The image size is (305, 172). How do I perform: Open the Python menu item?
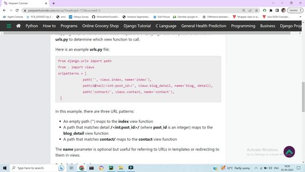click(x=32, y=26)
